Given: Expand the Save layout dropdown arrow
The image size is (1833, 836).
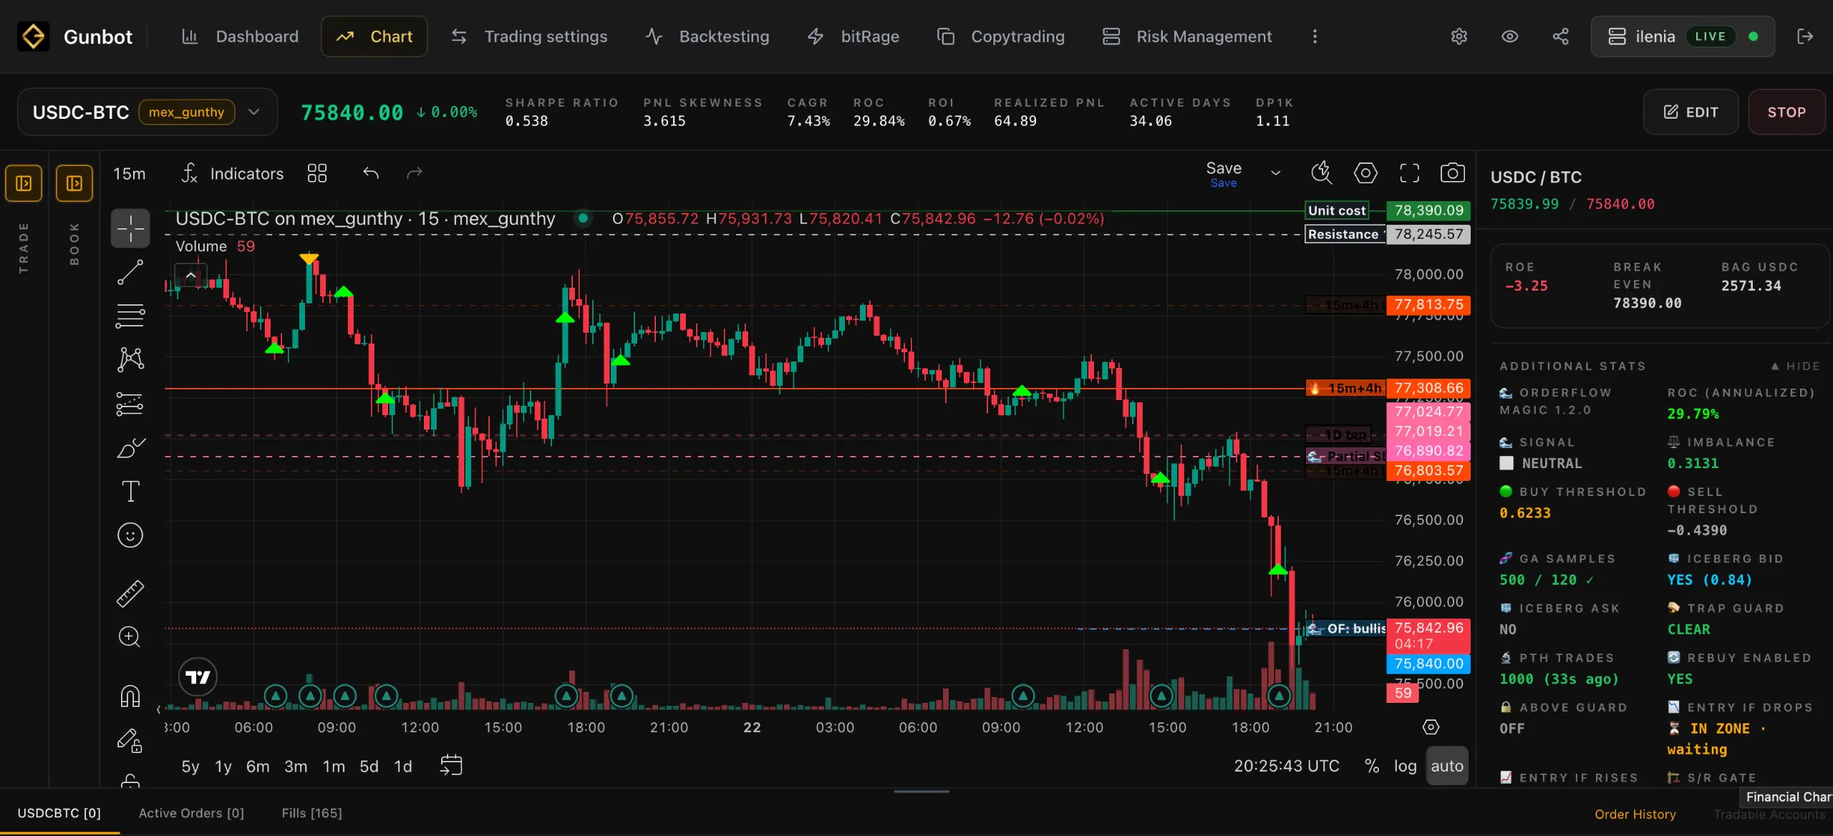Looking at the screenshot, I should coord(1276,174).
